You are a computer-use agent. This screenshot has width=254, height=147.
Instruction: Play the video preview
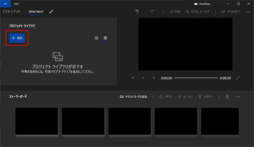coord(143,78)
